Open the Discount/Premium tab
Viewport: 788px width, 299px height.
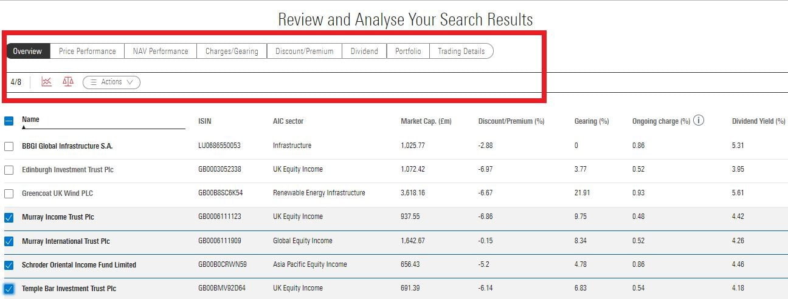click(304, 51)
